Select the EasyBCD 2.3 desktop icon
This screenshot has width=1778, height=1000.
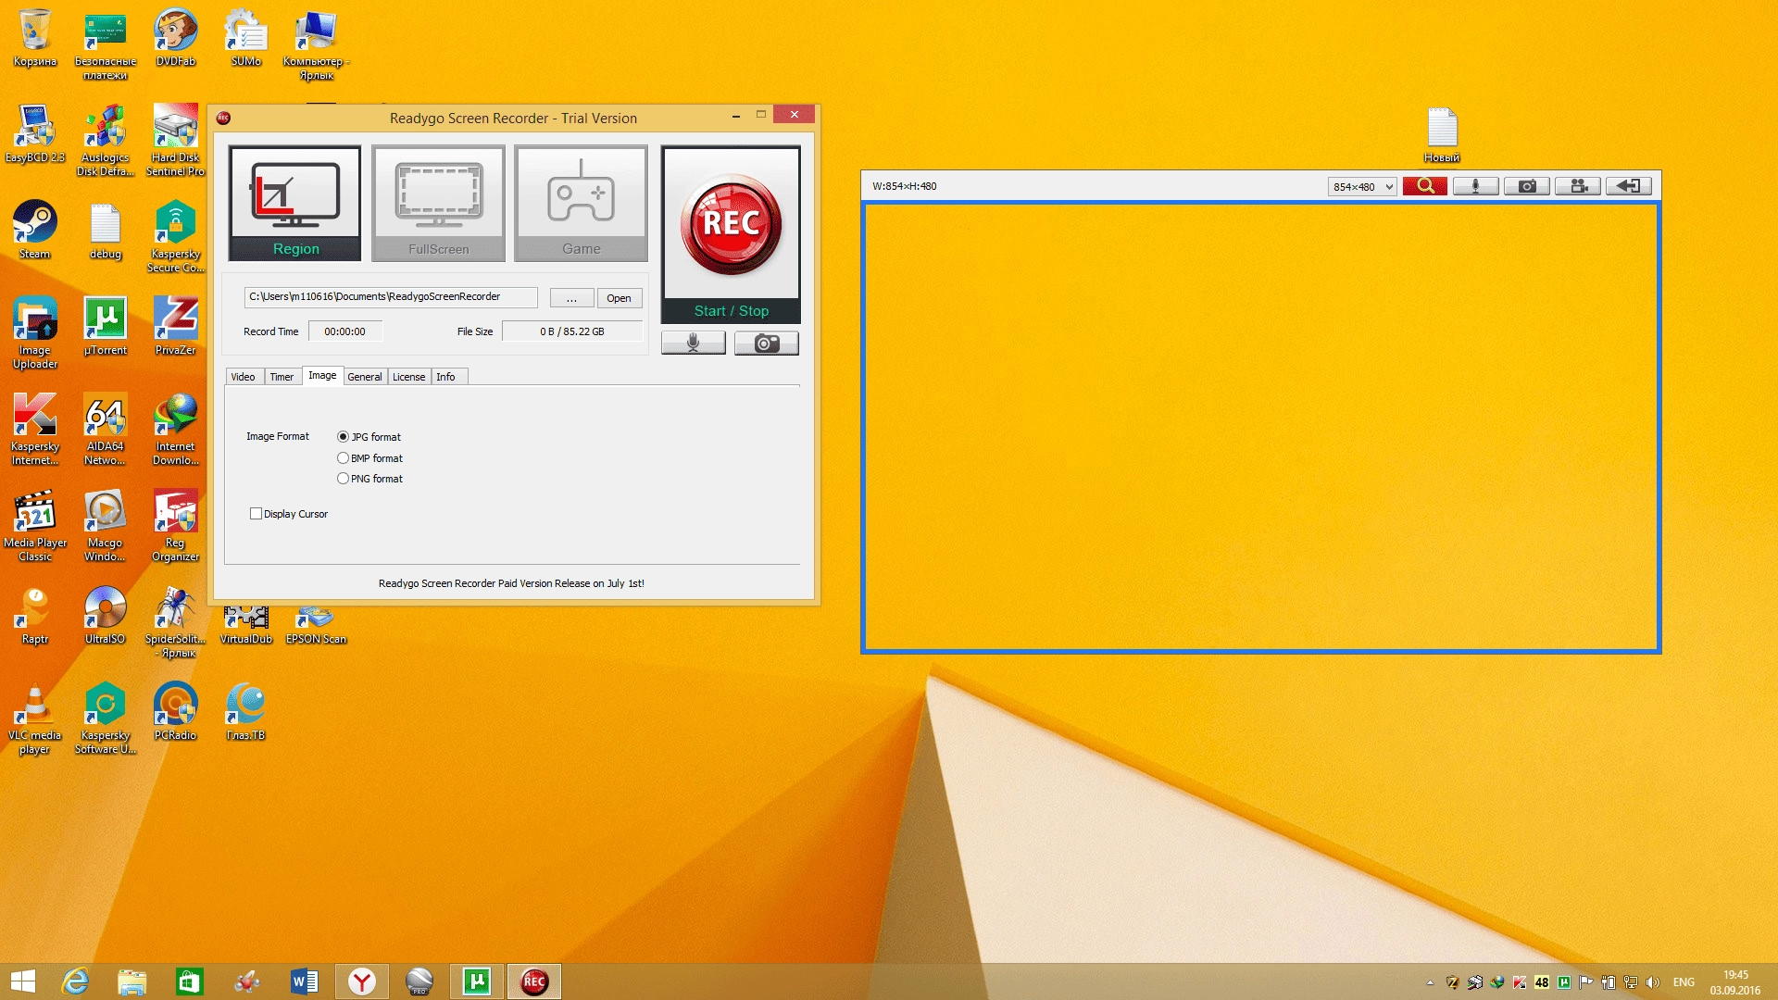[35, 133]
